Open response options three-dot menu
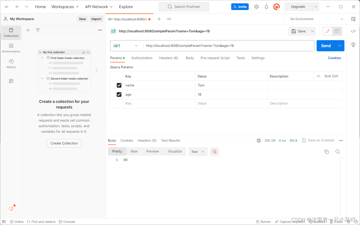The height and width of the screenshot is (225, 360). click(341, 141)
